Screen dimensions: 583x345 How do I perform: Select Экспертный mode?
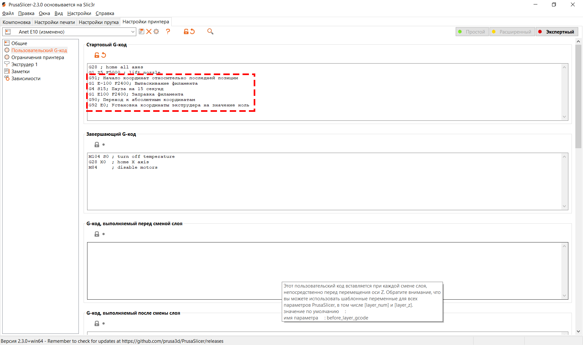click(x=557, y=32)
